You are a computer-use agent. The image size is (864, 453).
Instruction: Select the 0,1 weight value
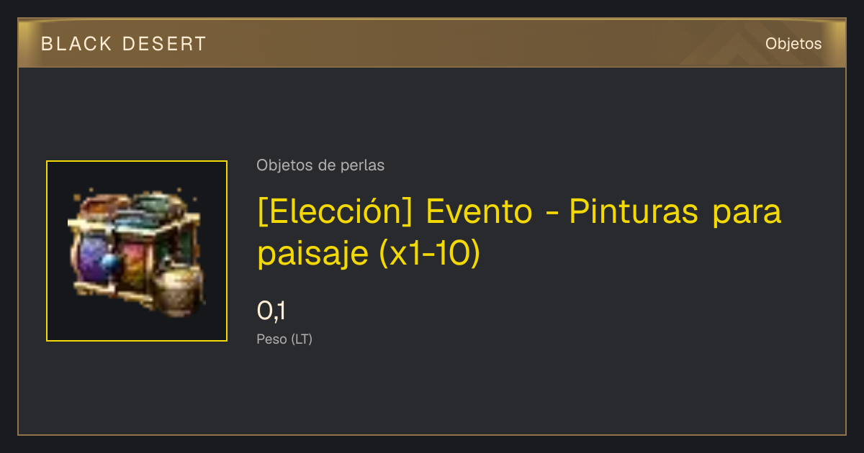271,311
